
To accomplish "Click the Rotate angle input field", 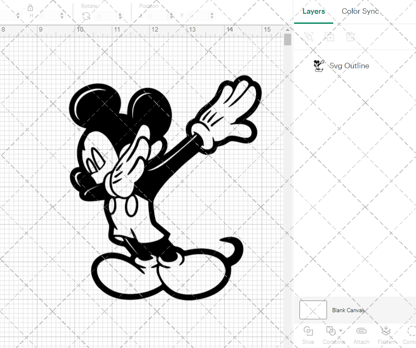I will [x=106, y=16].
